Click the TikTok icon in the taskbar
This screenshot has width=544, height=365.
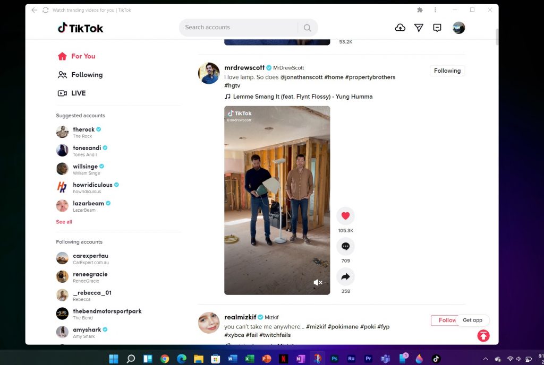tap(436, 359)
